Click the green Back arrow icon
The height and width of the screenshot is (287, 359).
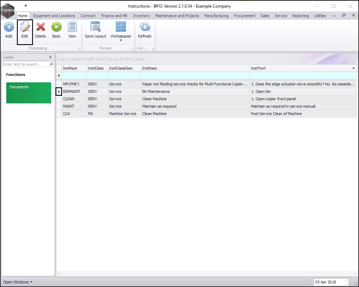56,27
